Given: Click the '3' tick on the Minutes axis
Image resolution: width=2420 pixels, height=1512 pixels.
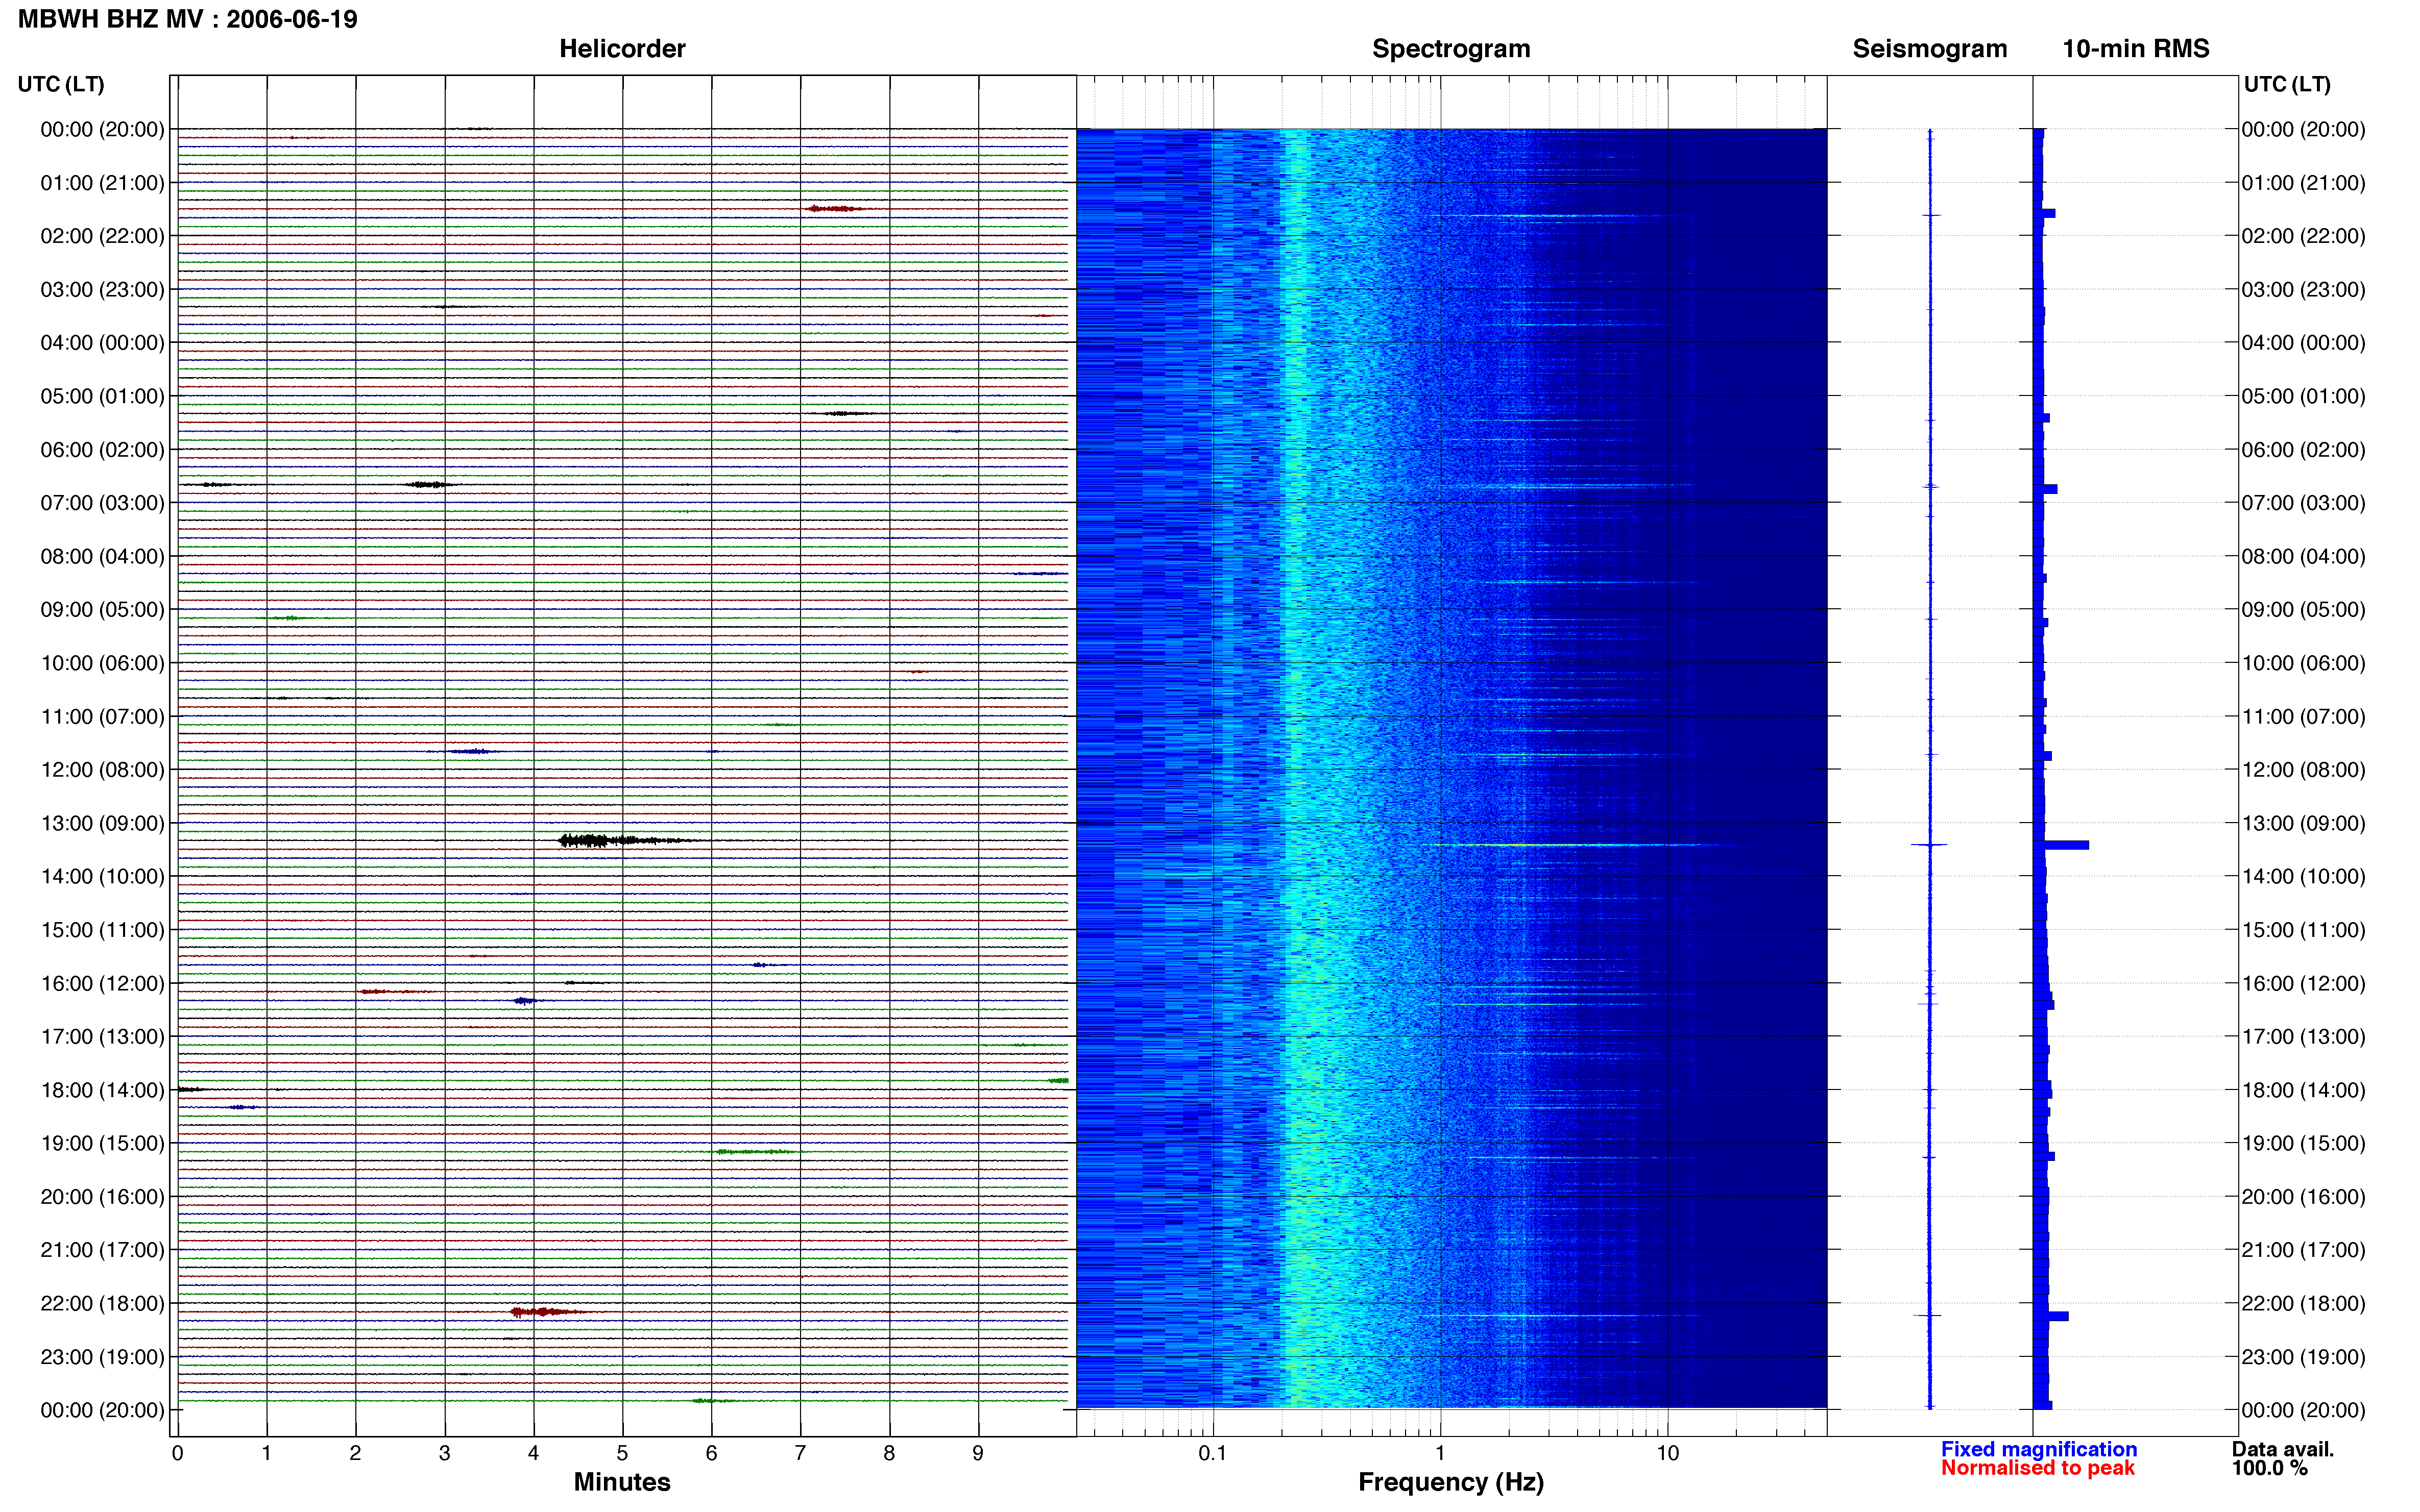Looking at the screenshot, I should click(444, 1453).
